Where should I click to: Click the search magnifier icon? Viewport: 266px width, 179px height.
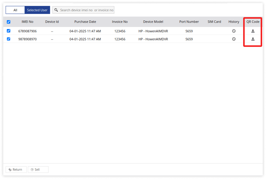pos(56,10)
